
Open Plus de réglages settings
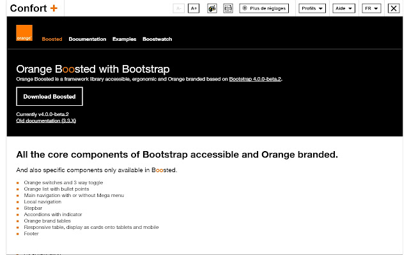click(264, 8)
